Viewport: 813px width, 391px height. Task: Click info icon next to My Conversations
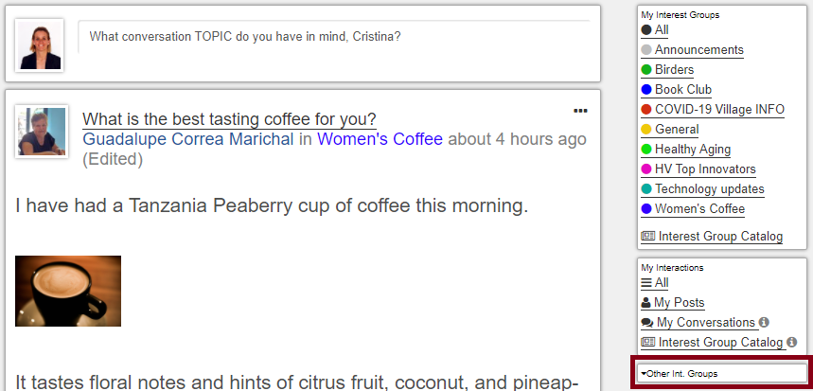(x=764, y=322)
